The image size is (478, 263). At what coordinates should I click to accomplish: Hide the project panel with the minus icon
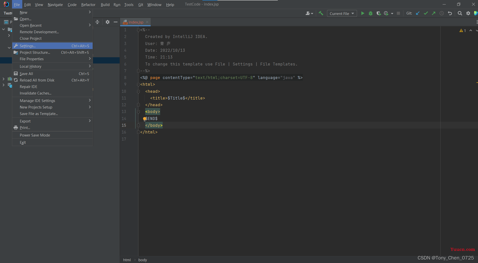(x=116, y=22)
